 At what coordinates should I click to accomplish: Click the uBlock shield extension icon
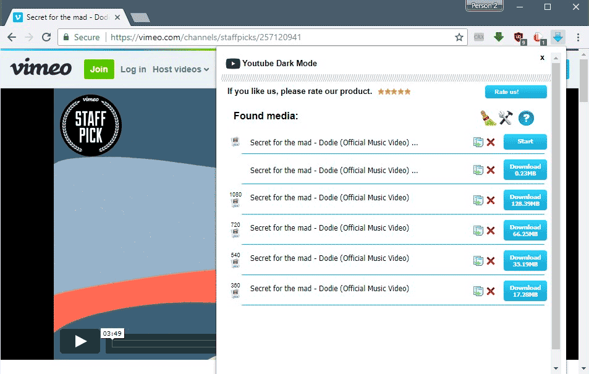[519, 38]
